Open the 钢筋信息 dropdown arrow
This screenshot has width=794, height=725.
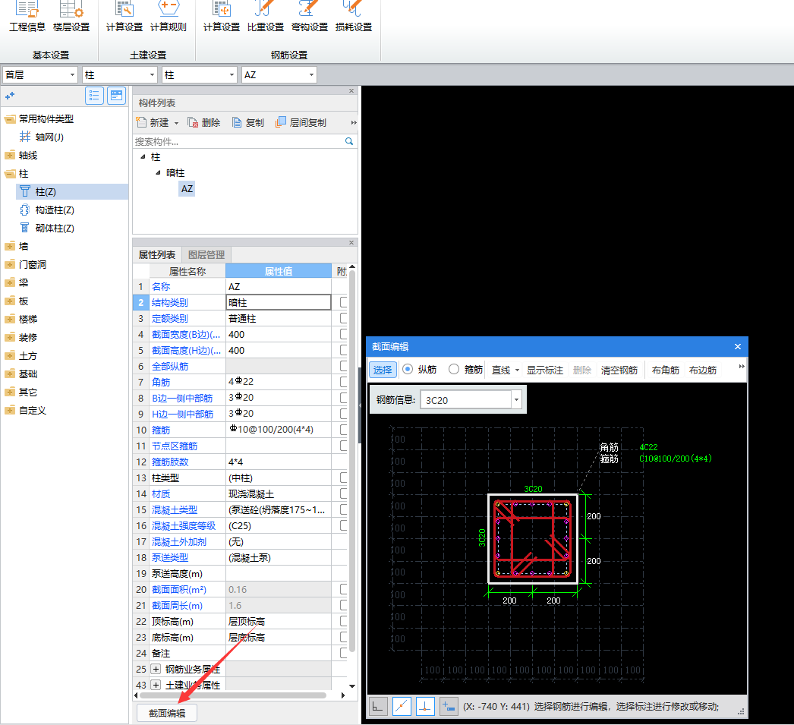point(516,400)
